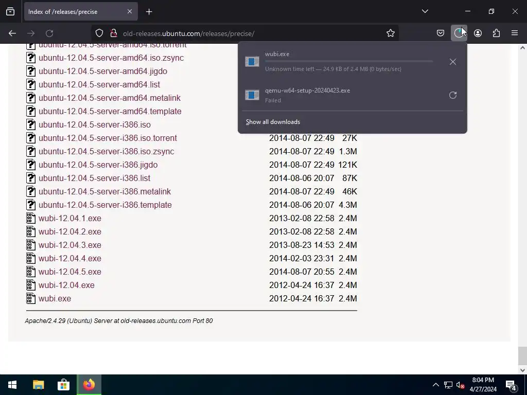This screenshot has width=527, height=395.
Task: Open the Firefox account icon
Action: 478,33
